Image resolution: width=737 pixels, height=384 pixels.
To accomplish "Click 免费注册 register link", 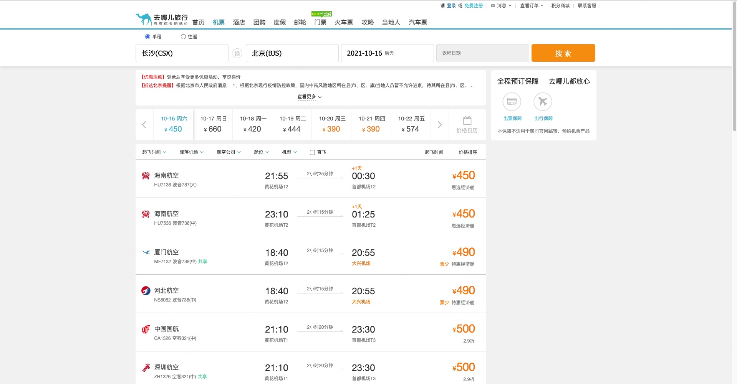I will [474, 6].
